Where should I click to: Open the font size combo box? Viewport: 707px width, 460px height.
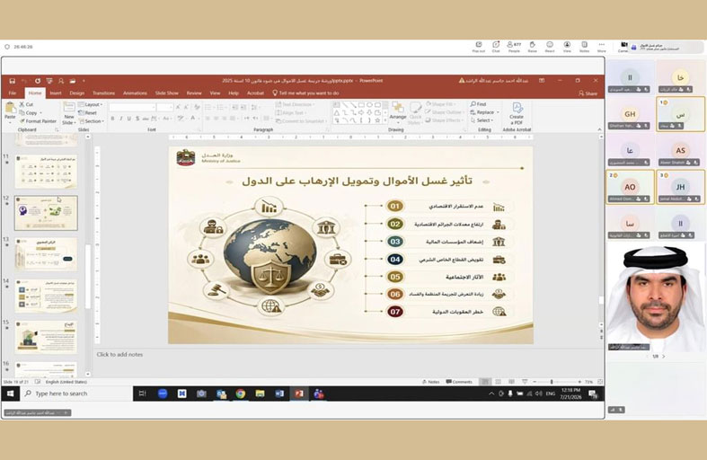(x=165, y=107)
